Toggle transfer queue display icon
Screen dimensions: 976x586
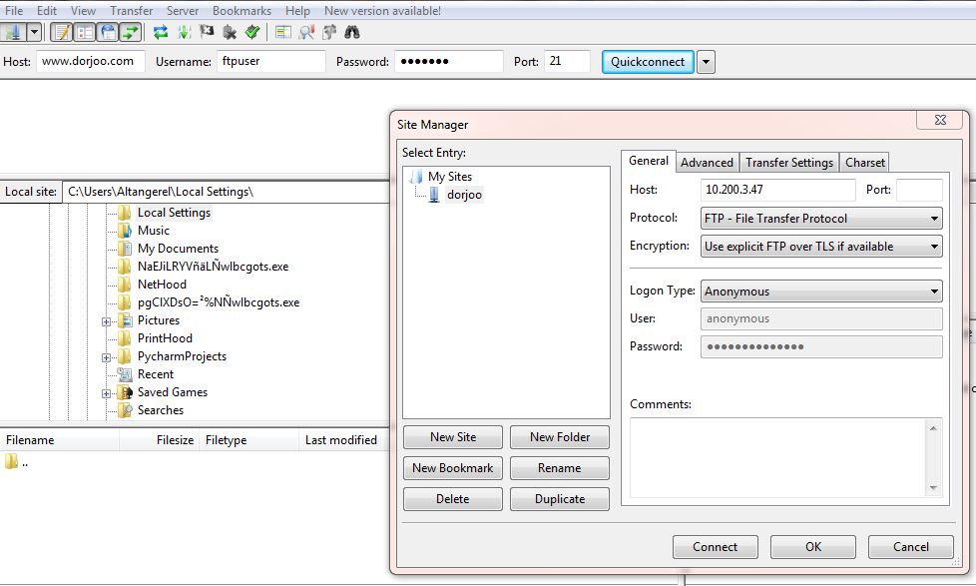pyautogui.click(x=130, y=32)
